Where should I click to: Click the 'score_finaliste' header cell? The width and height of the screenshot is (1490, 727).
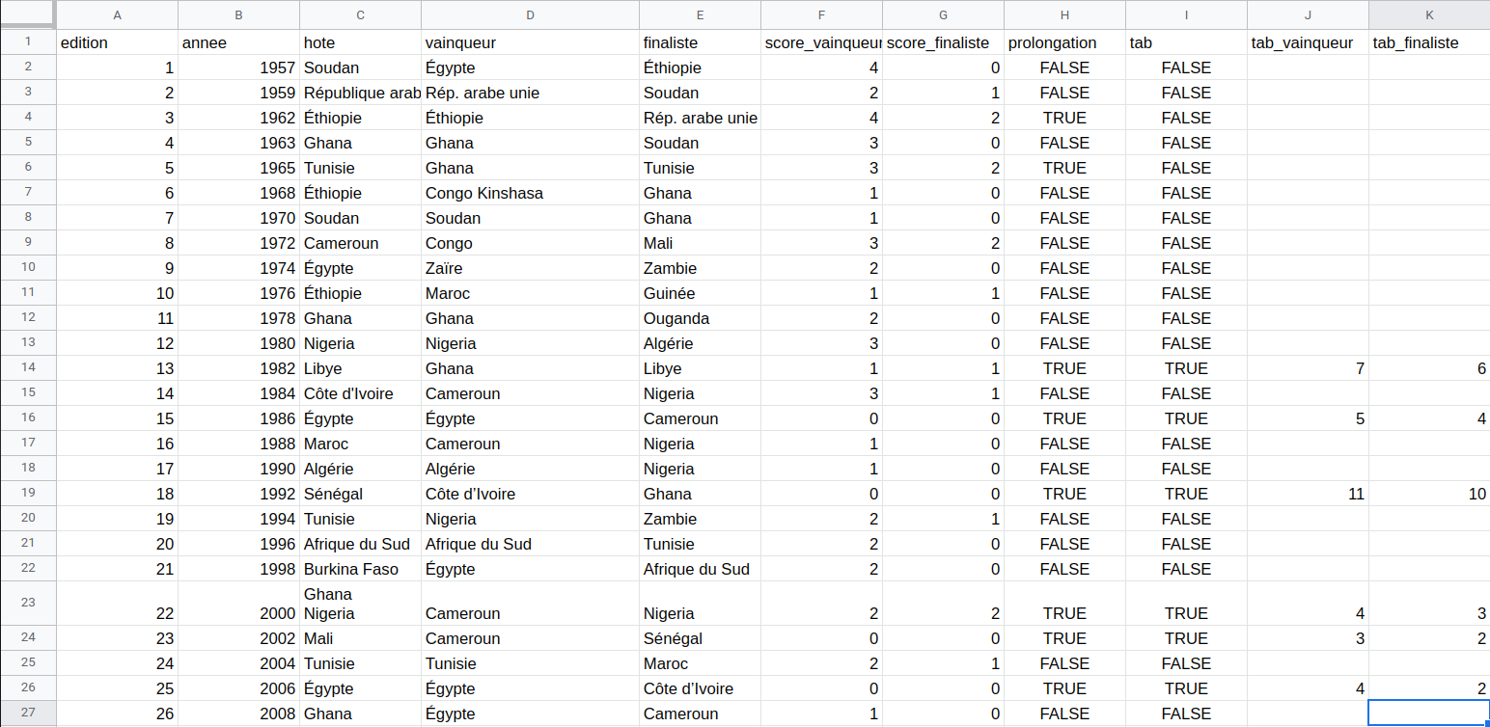coord(943,42)
